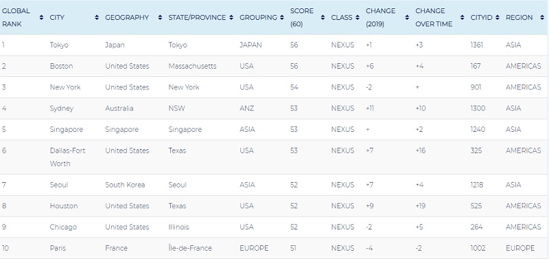Click the Dallas-Fort Worth city cell
This screenshot has width=549, height=259.
click(x=67, y=157)
